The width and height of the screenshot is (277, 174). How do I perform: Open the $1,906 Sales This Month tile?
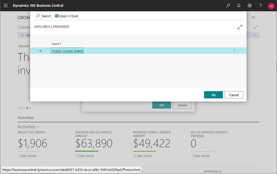point(32,143)
